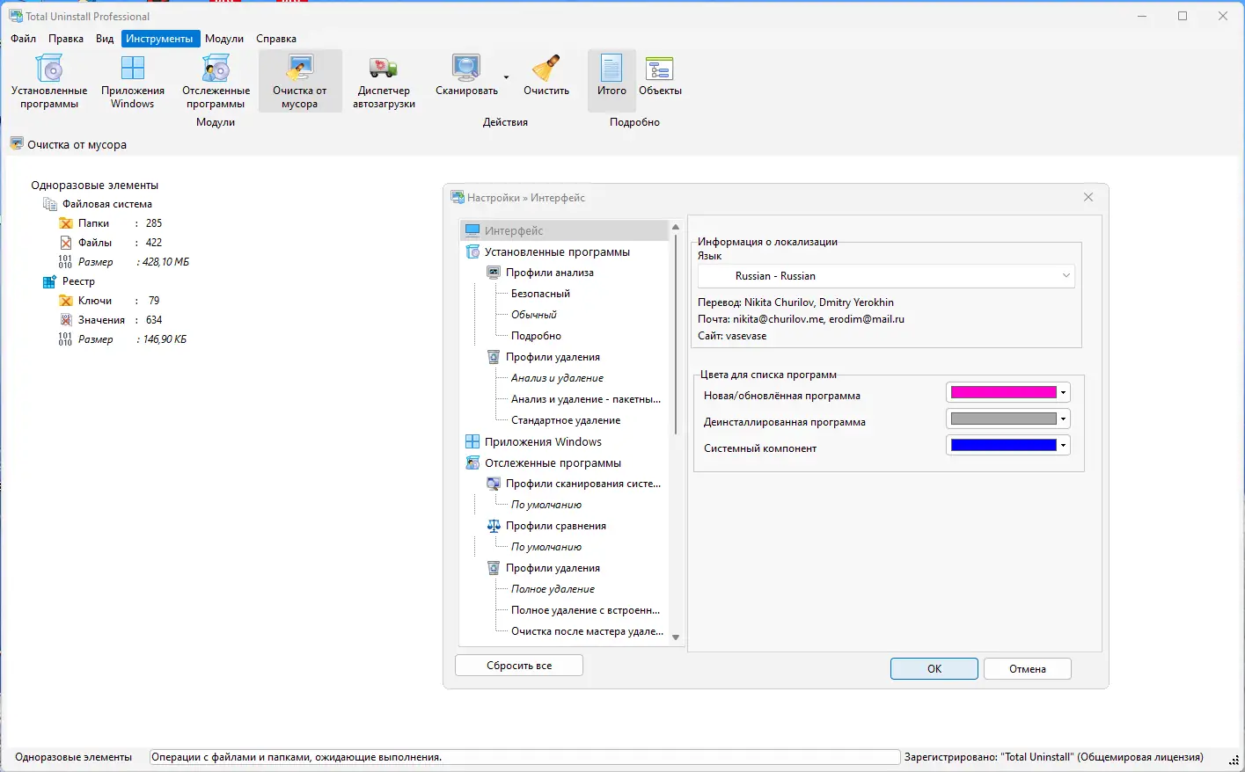The image size is (1245, 772).
Task: Click the Очистить broom icon
Action: (x=546, y=69)
